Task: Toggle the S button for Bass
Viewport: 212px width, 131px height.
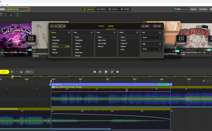Action: tap(91, 32)
